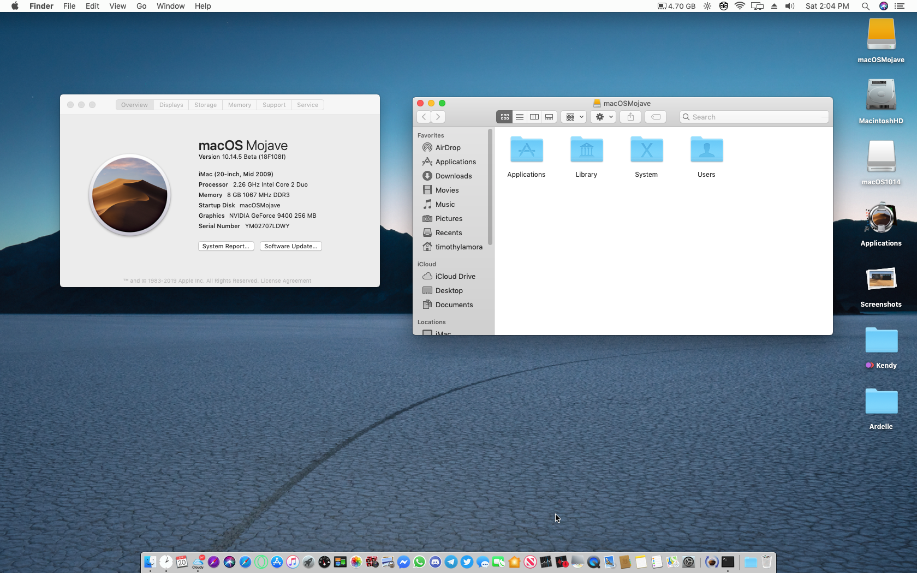This screenshot has height=573, width=917.
Task: Switch Finder to gallery view
Action: tap(549, 117)
